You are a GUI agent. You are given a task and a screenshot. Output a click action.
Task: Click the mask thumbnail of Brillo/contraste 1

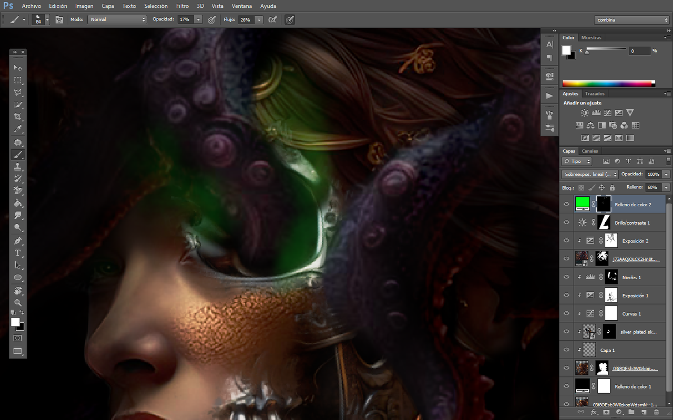(x=603, y=223)
